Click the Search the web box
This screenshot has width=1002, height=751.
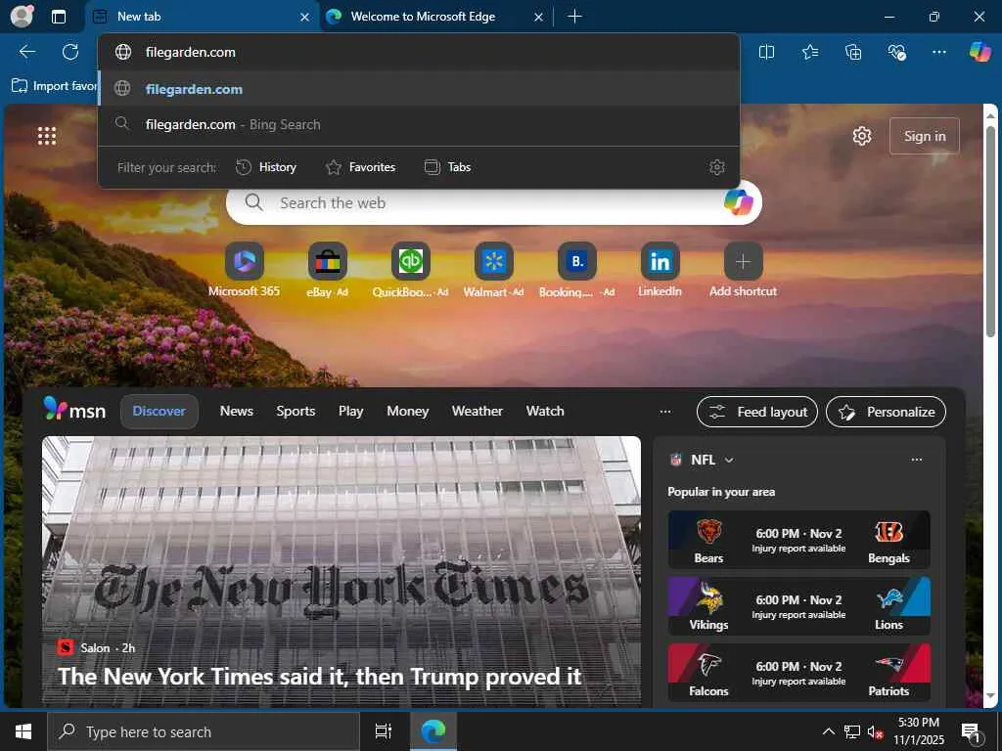493,203
